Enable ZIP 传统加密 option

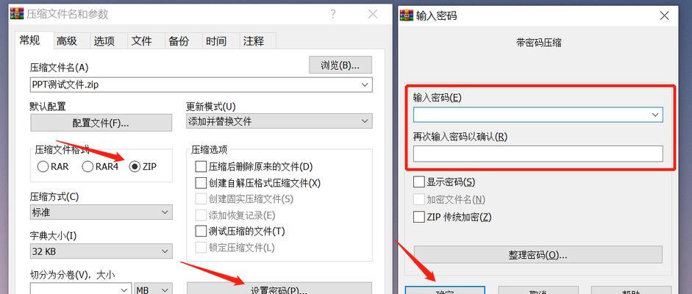coord(418,217)
